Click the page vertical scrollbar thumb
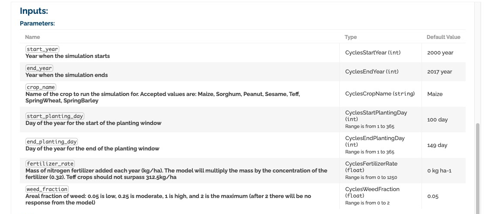The height and width of the screenshot is (214, 492). 478,168
